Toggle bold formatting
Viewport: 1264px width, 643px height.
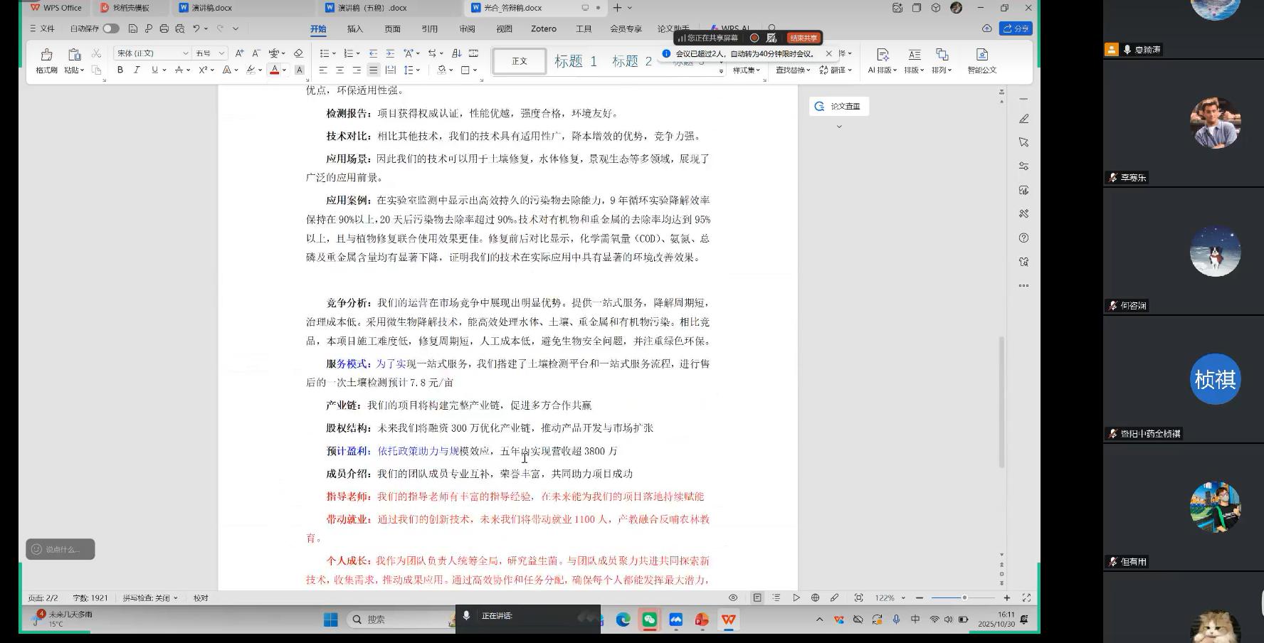click(x=120, y=70)
